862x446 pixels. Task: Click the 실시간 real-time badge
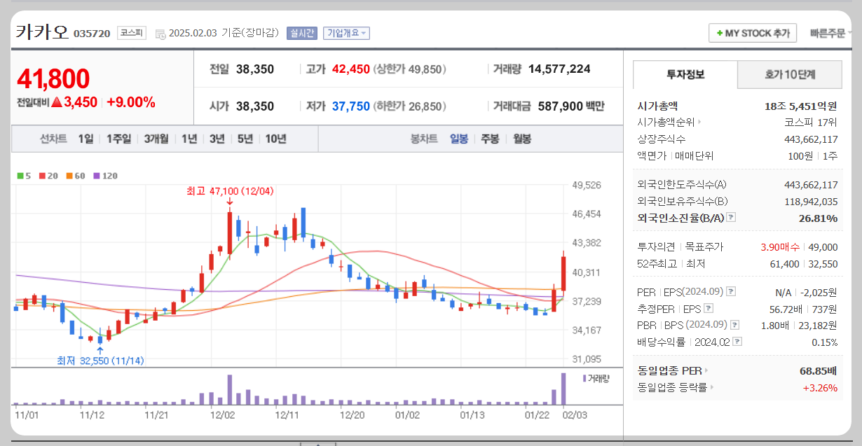302,33
